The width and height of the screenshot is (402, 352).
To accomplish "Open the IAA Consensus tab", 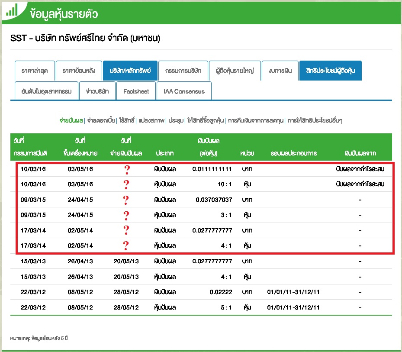I will 184,91.
